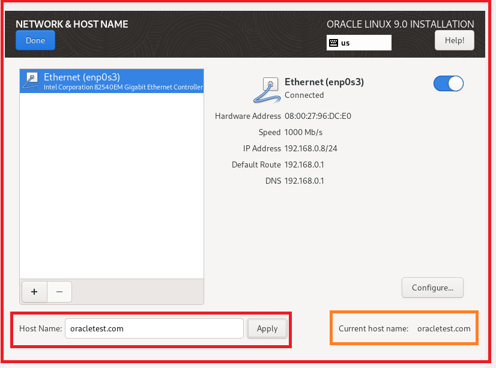
Task: Click the Hardware Address value 08:00:27:96:DC:E0
Action: 318,116
